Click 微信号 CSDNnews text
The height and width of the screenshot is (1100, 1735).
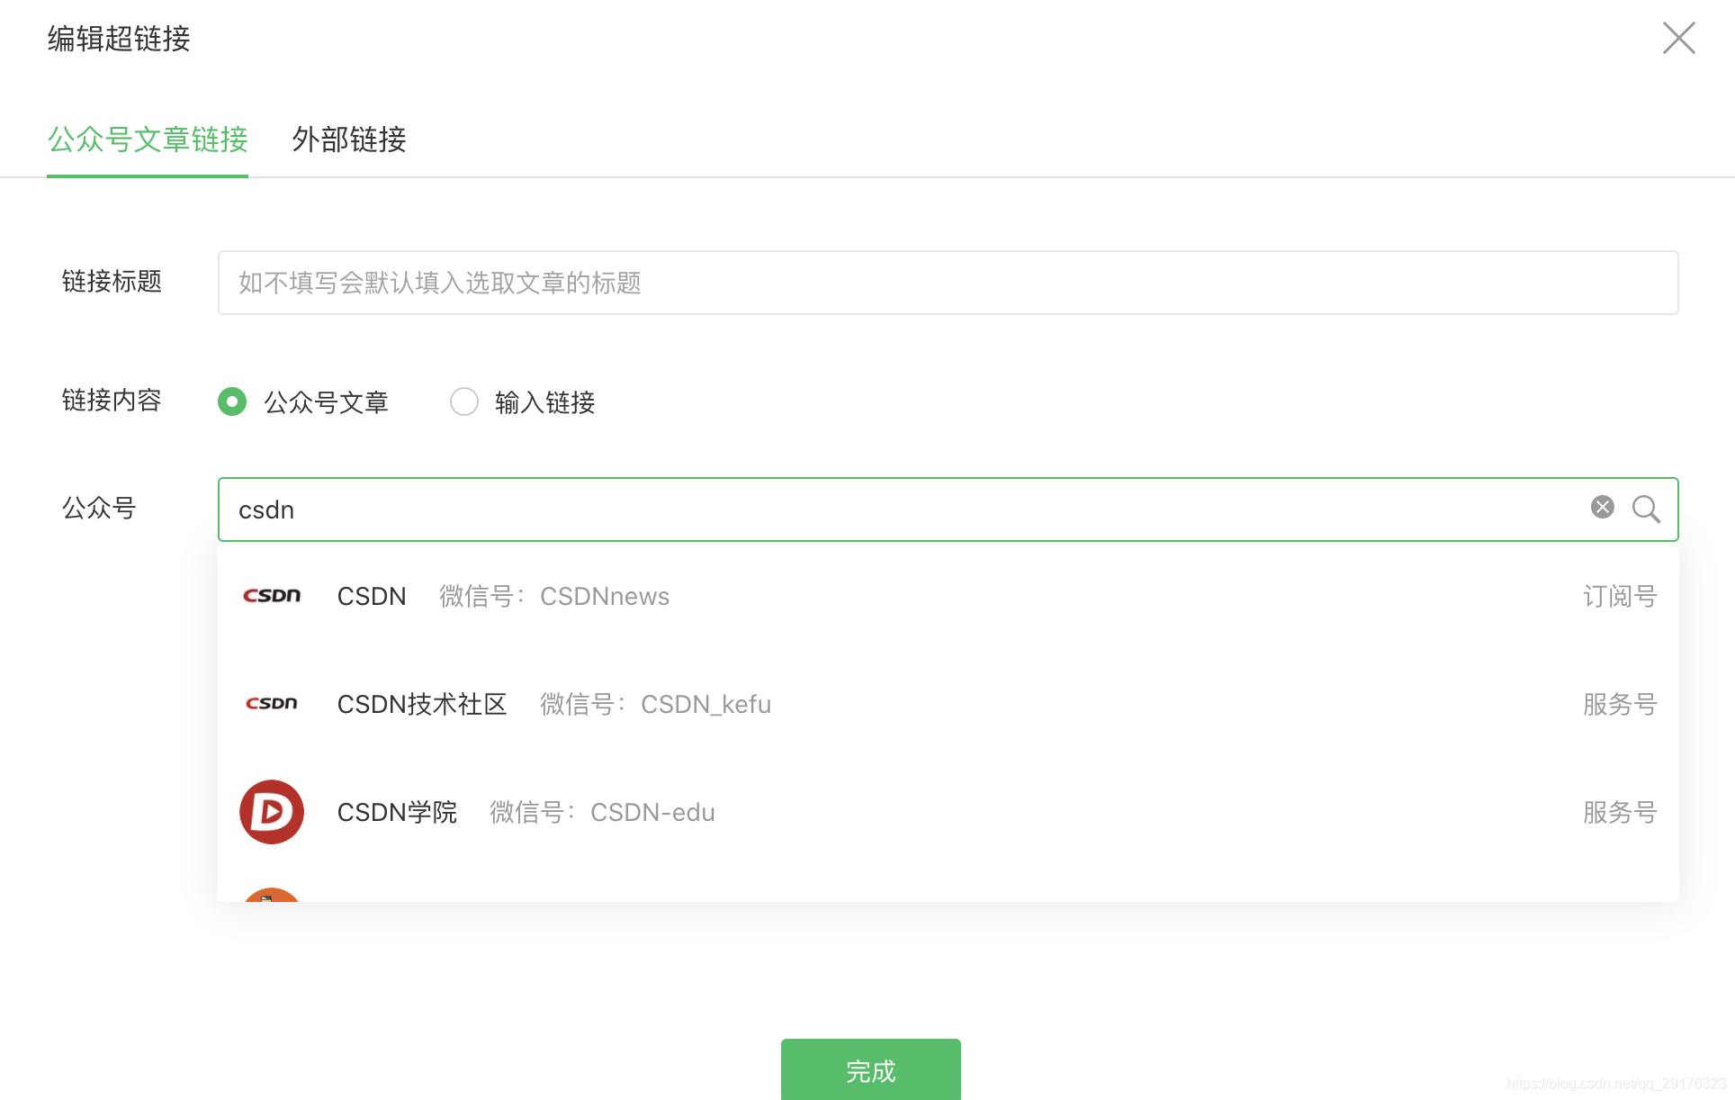(x=554, y=596)
